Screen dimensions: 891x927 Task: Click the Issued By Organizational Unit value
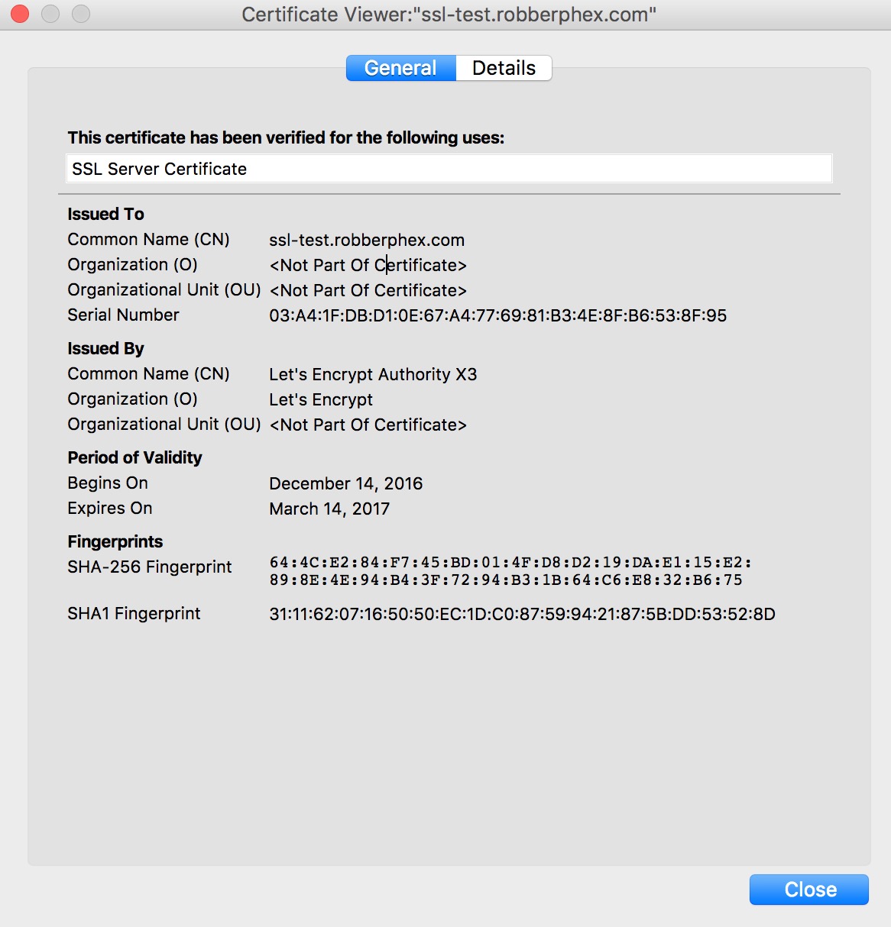tap(368, 425)
